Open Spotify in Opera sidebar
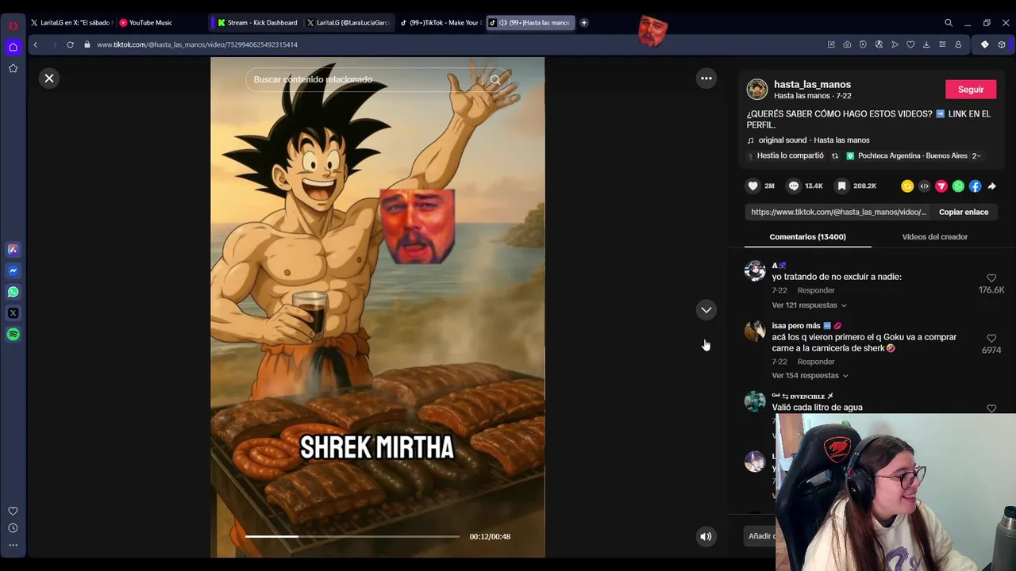This screenshot has height=571, width=1016. tap(13, 335)
